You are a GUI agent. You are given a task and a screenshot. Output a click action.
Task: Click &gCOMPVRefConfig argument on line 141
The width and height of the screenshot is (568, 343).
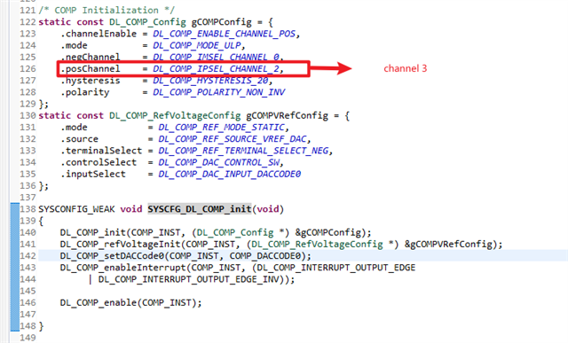pos(448,245)
